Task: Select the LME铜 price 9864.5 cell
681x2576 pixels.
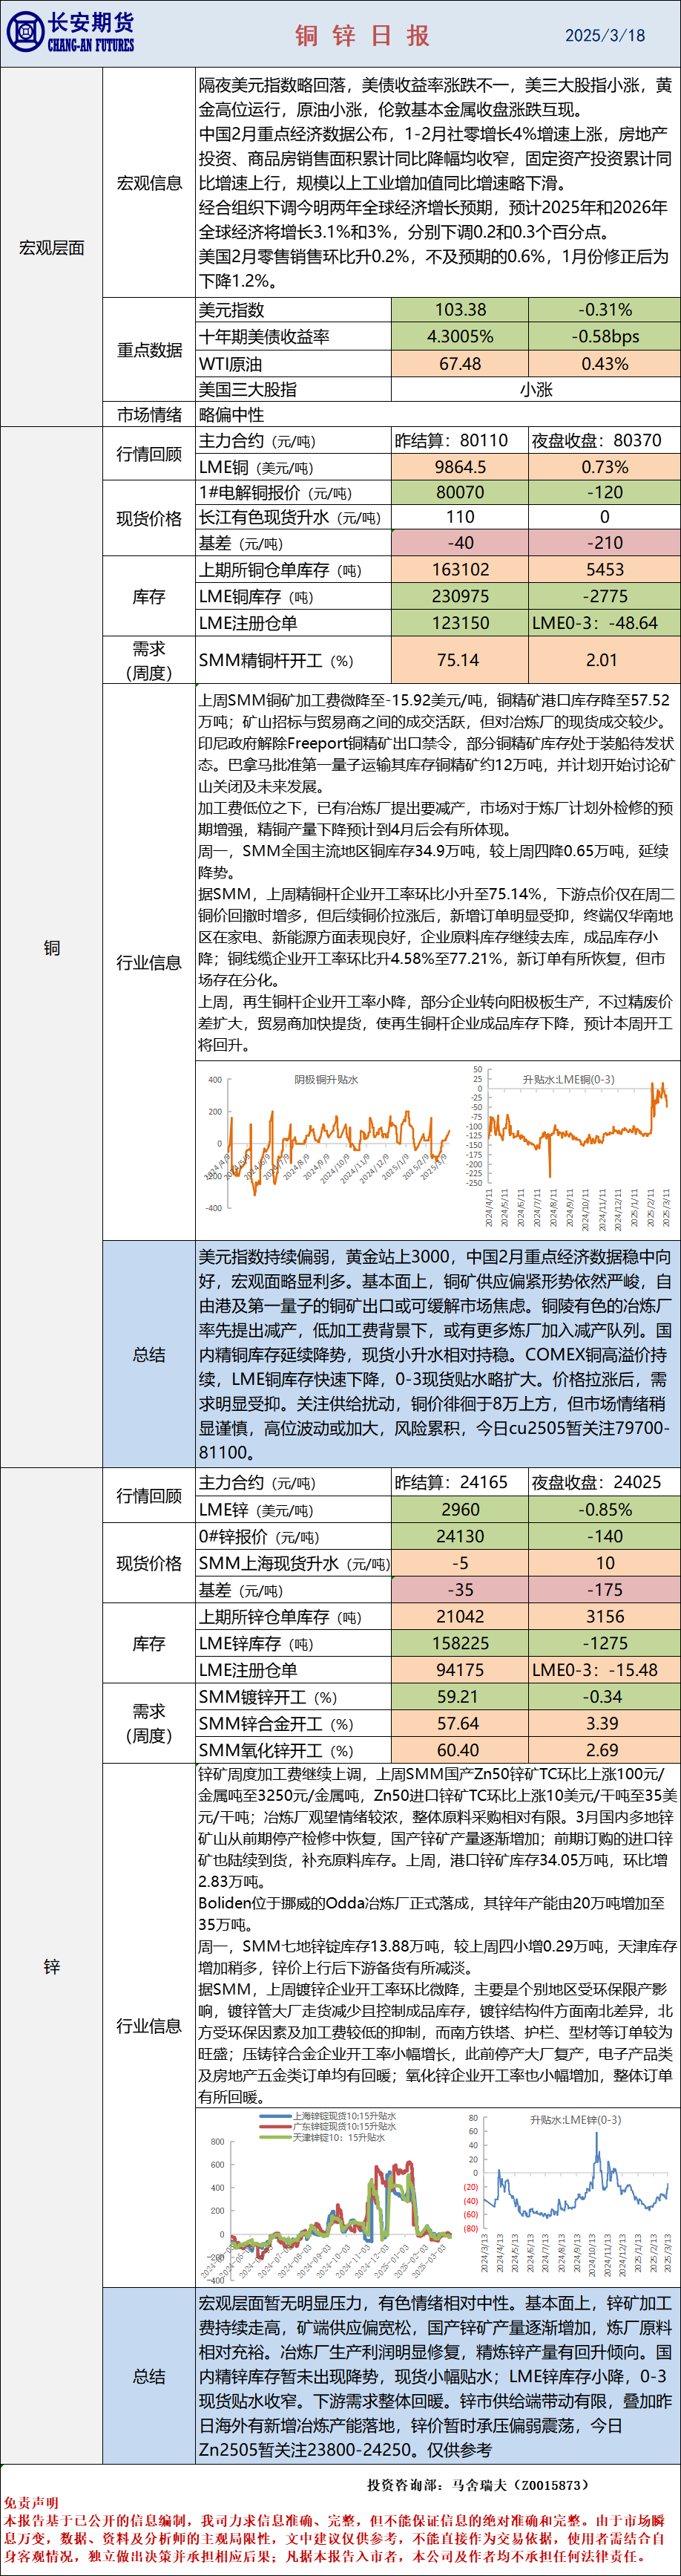Action: coord(459,467)
